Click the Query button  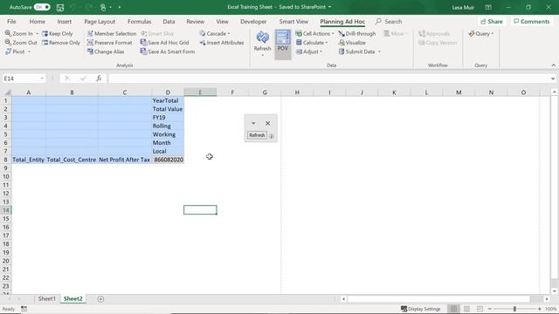(480, 33)
